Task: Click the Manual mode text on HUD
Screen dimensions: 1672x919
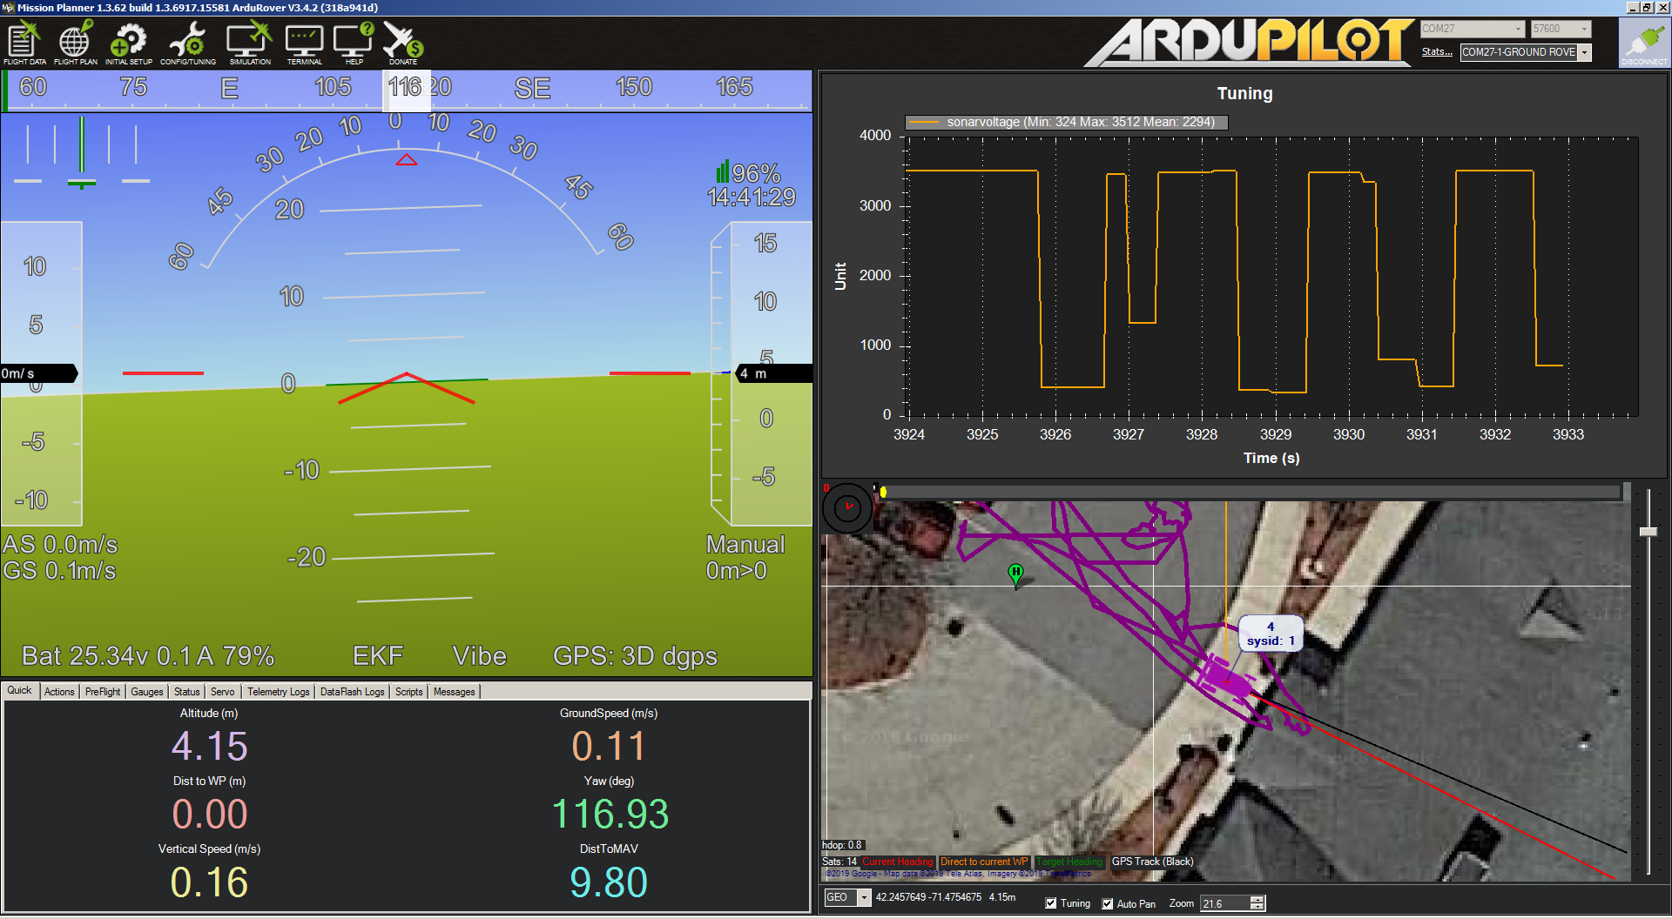Action: click(745, 545)
